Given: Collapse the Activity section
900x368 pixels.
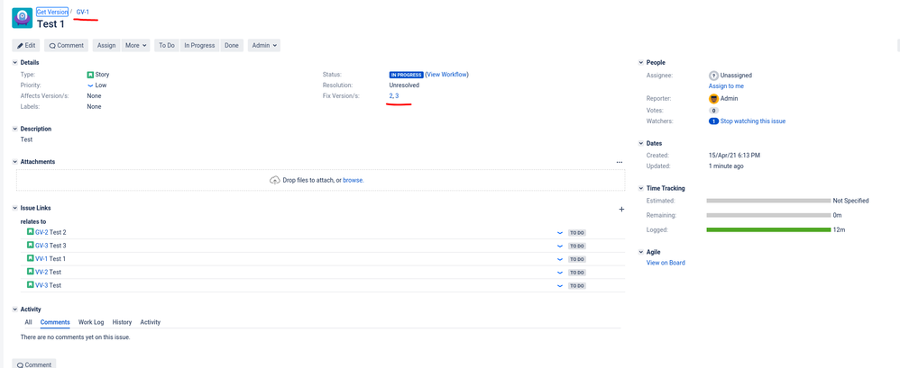Looking at the screenshot, I should click(x=15, y=309).
